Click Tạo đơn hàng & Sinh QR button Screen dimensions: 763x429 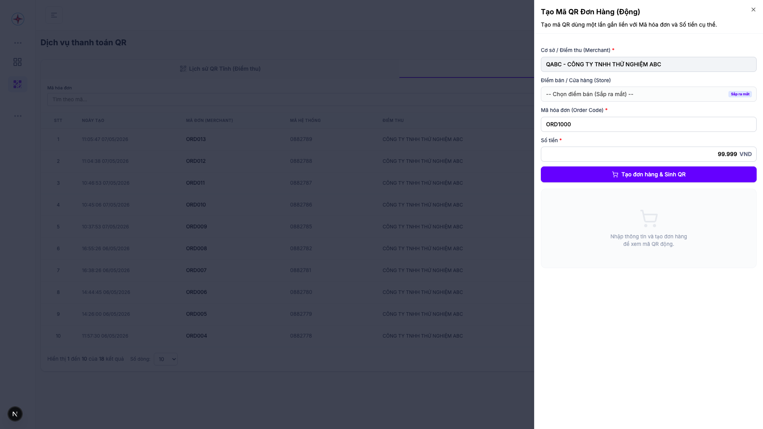pyautogui.click(x=649, y=174)
